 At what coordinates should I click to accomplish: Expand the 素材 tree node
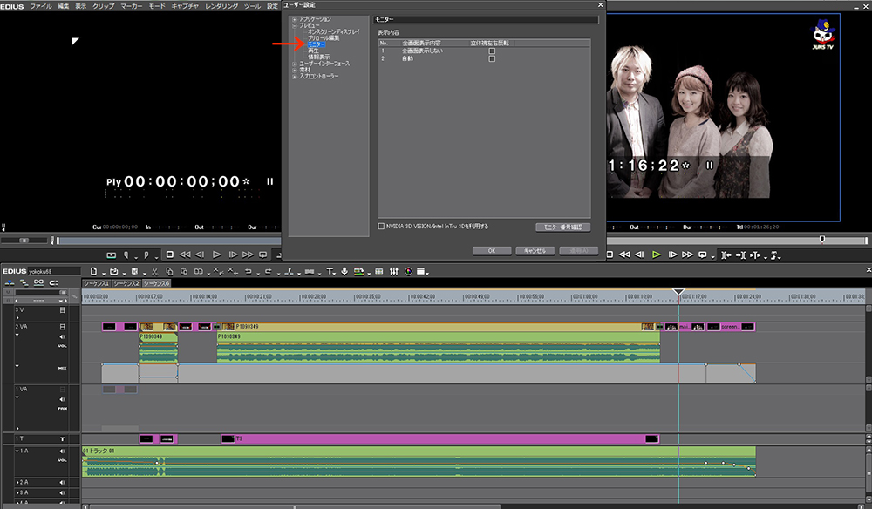[x=295, y=70]
